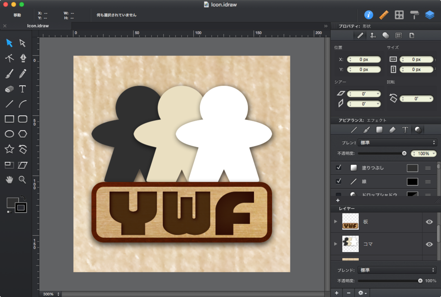Enable the ドロップシャドウ effect checkbox
Screen dimensions: 441x297
pos(339,194)
